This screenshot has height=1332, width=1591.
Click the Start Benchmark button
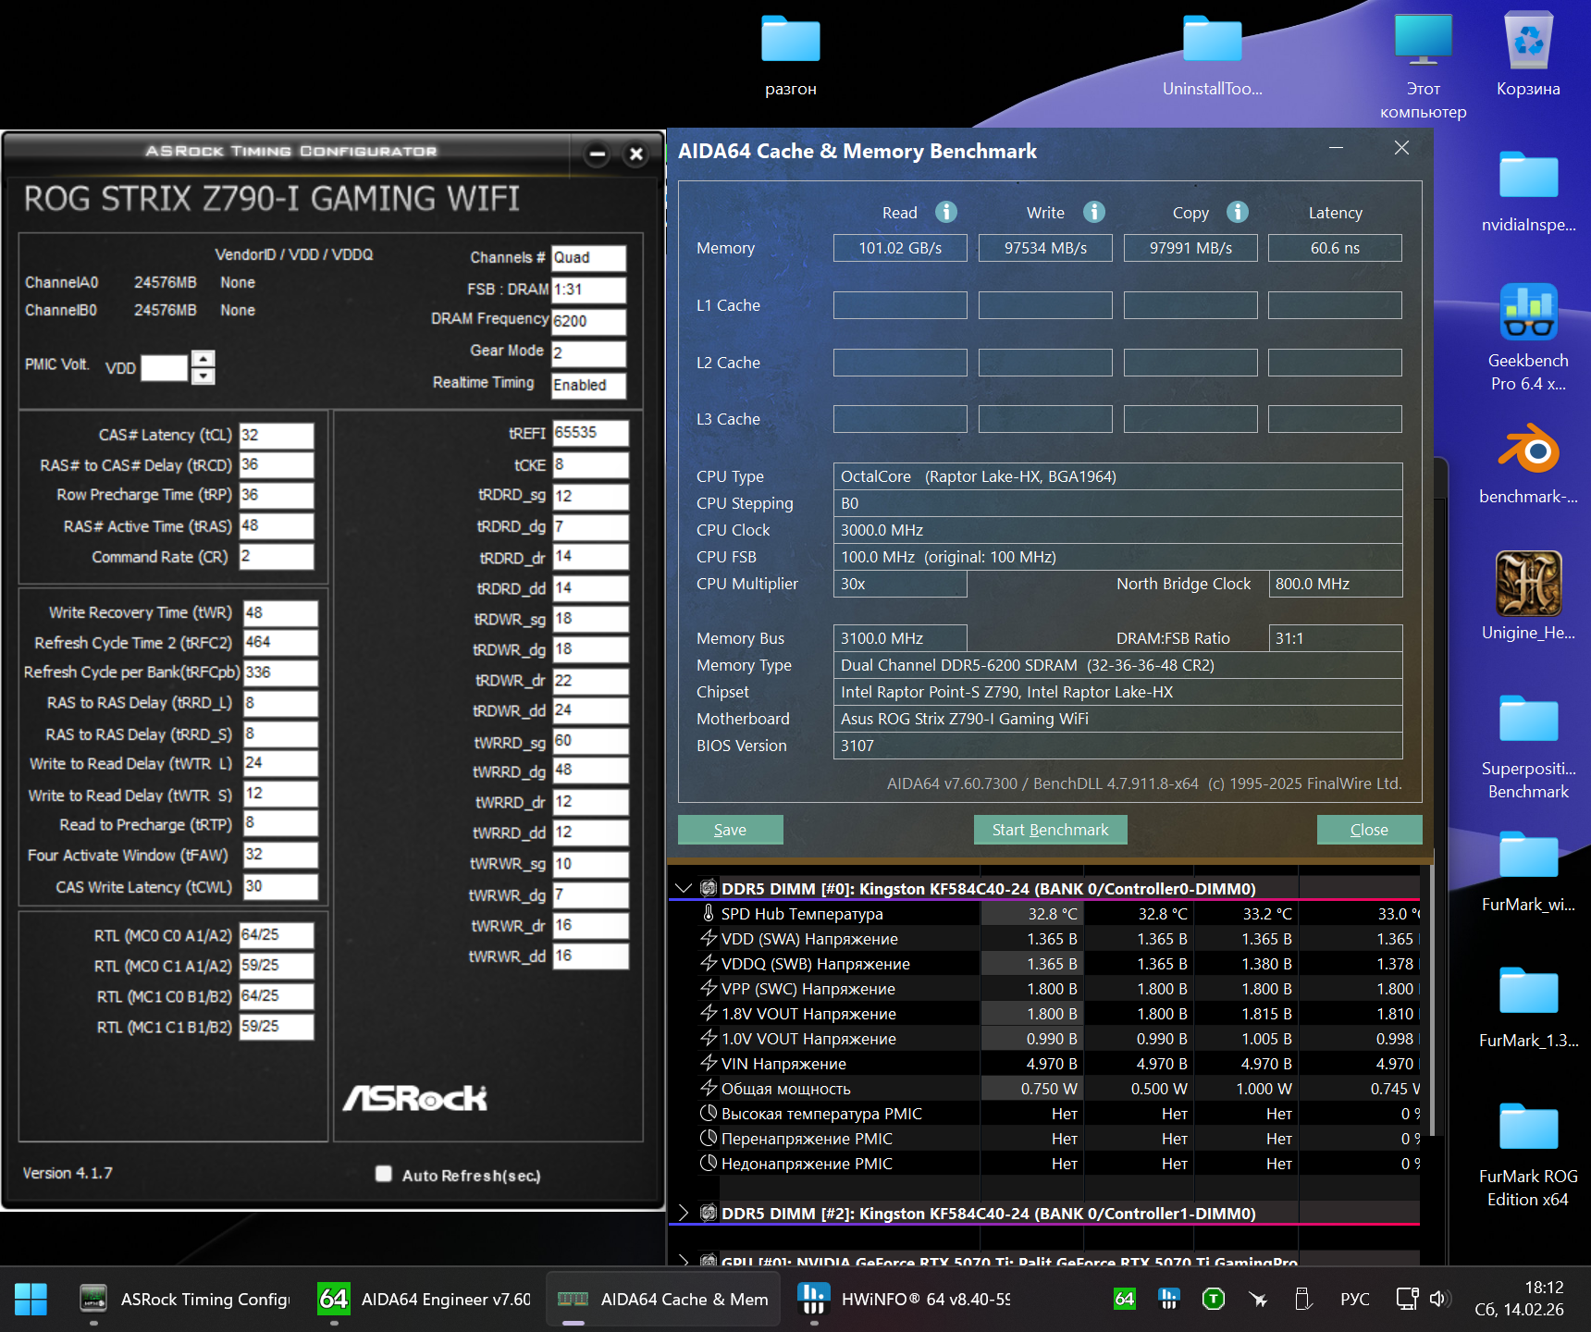(x=1051, y=830)
